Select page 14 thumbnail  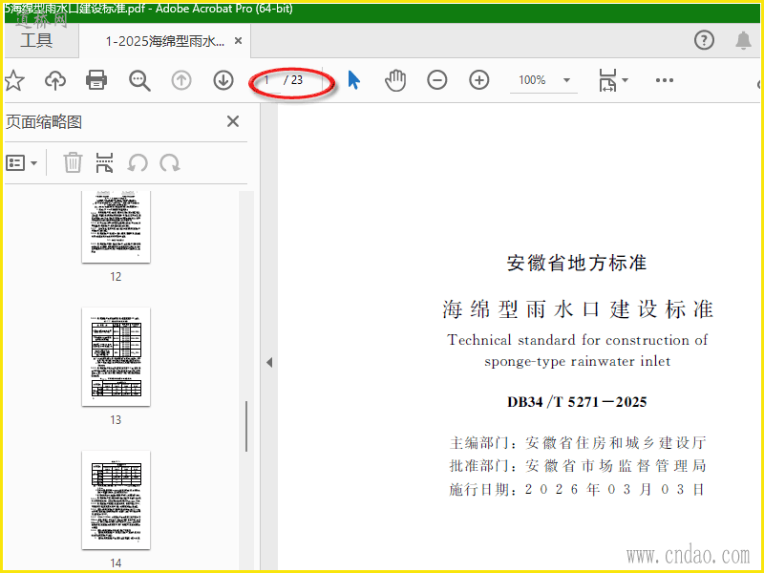click(x=116, y=499)
